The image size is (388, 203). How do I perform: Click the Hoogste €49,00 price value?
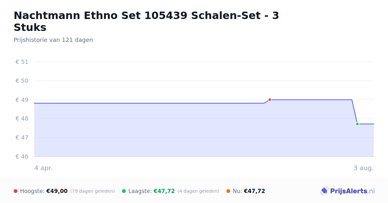tap(57, 191)
